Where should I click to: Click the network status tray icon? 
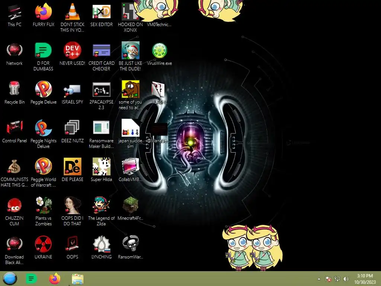[x=337, y=279]
